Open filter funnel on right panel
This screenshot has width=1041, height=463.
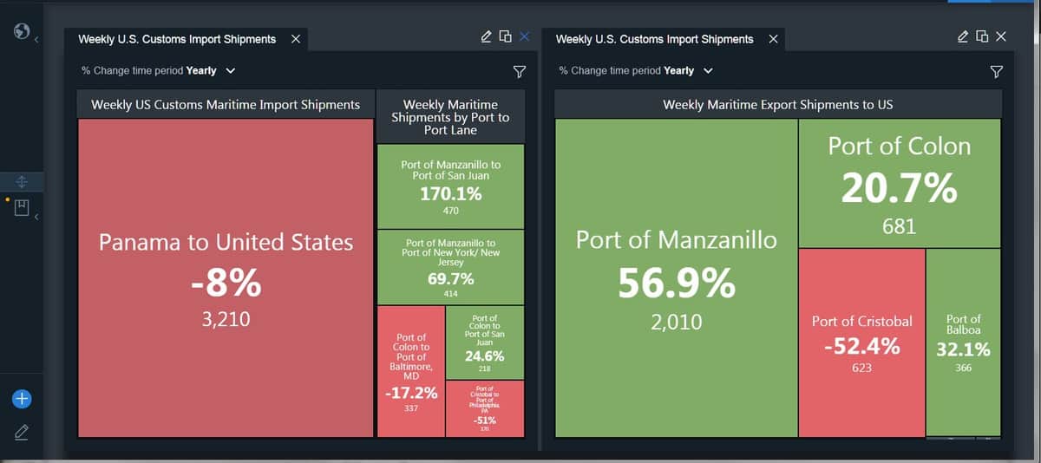(996, 71)
